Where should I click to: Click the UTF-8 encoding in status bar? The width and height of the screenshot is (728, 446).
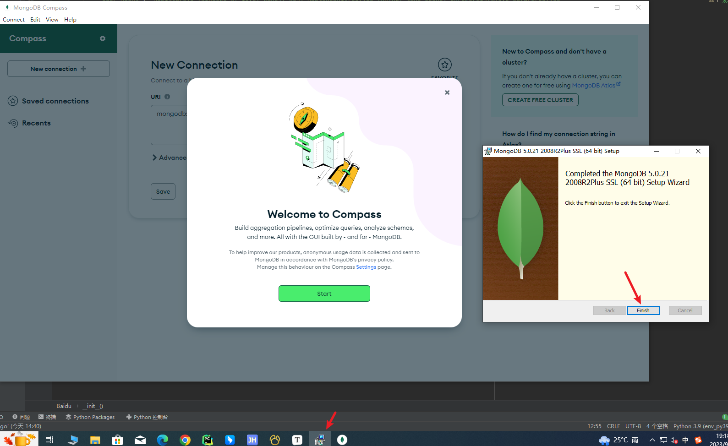[x=633, y=426]
